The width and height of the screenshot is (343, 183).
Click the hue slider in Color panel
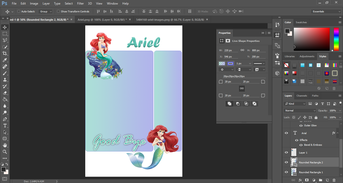336,39
